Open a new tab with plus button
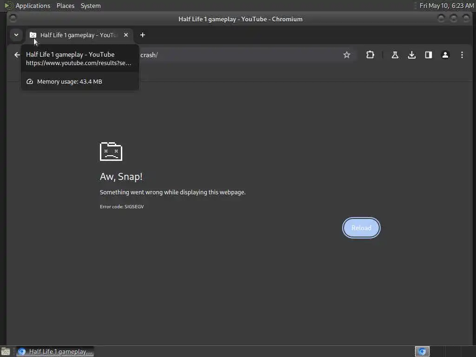 point(143,35)
